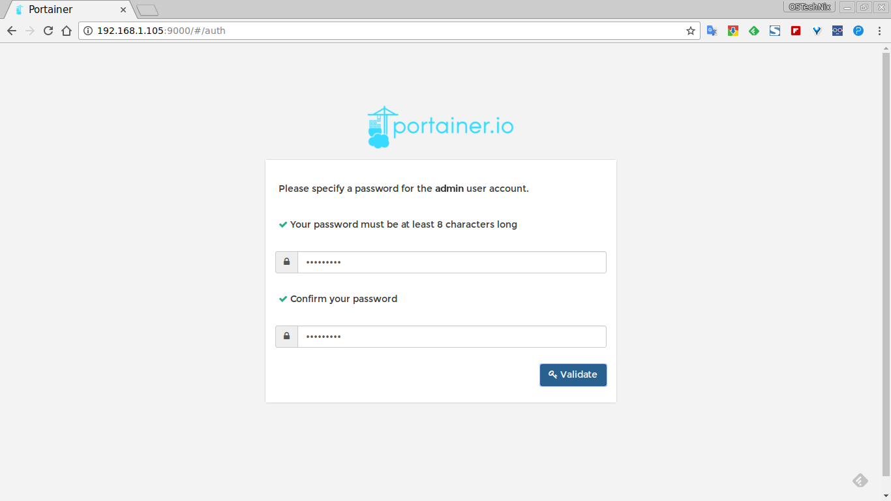Open a new browser tab
The image size is (891, 501).
(147, 10)
